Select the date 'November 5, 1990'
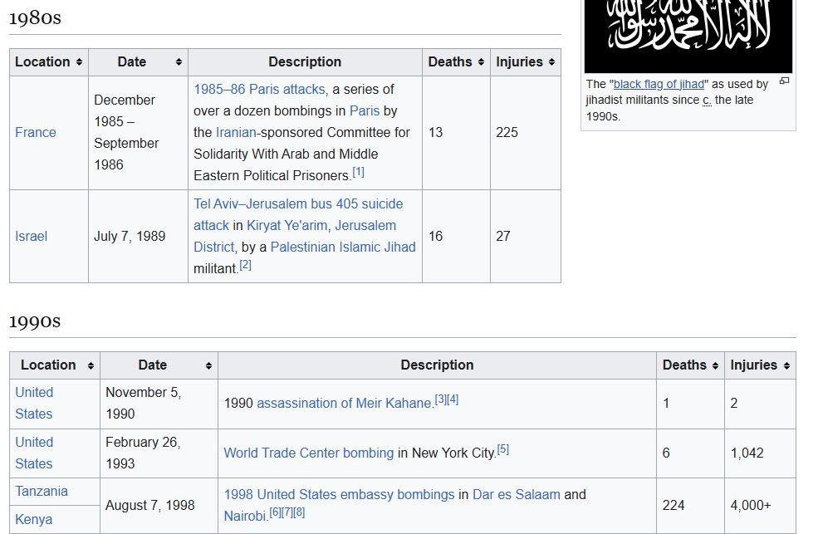Screen dimensions: 823x534 click(144, 404)
